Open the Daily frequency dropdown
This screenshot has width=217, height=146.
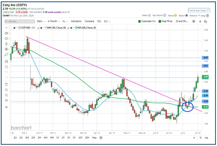pos(41,21)
